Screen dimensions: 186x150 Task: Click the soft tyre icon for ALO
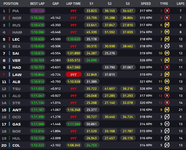coord(167,96)
